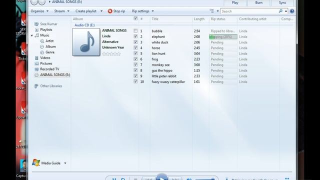Viewport: 320px width, 180px height.
Task: Open the Rip settings dropdown
Action: point(142,11)
